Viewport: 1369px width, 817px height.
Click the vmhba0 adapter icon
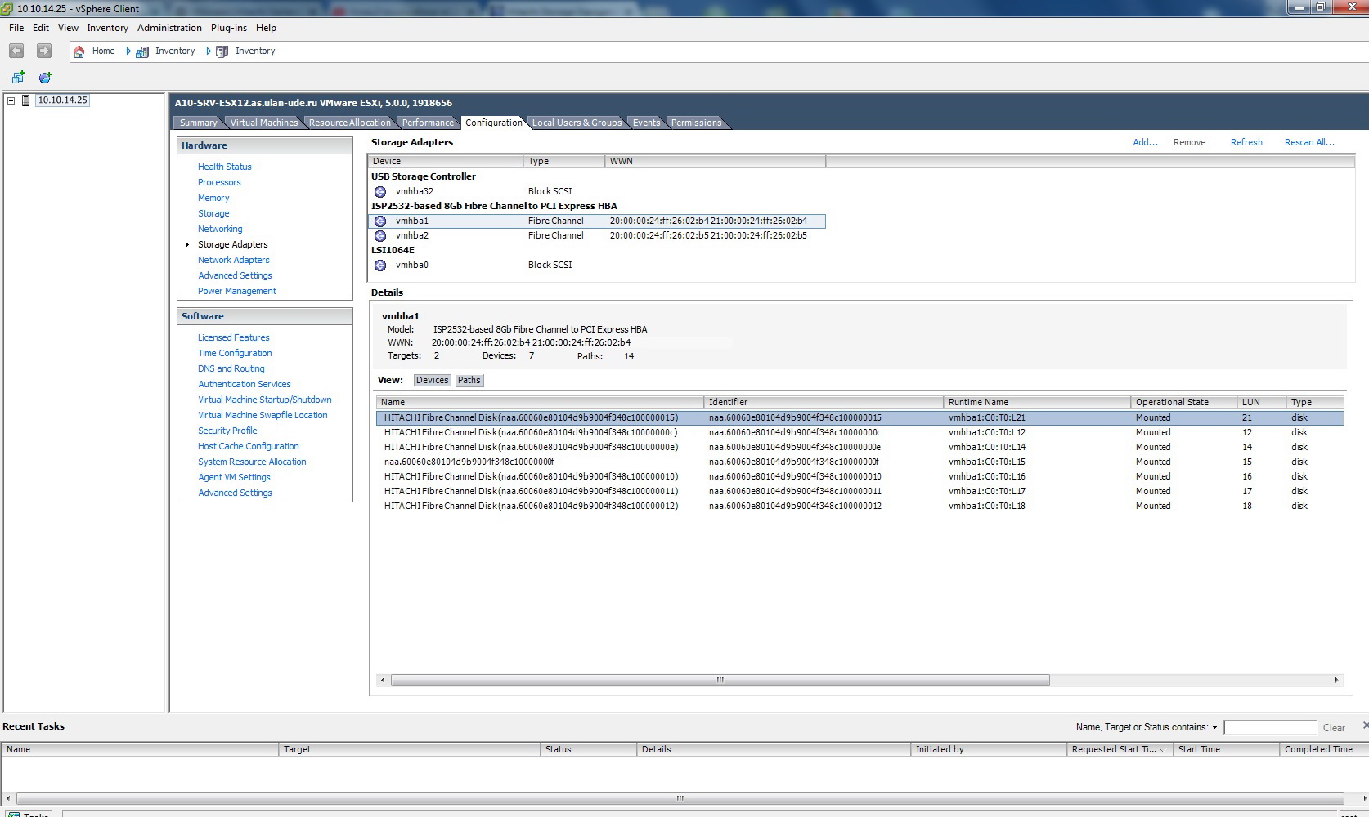click(380, 266)
